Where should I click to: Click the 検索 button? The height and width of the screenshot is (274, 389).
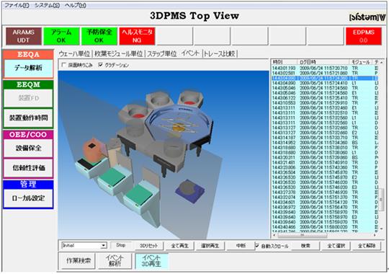click(x=305, y=246)
